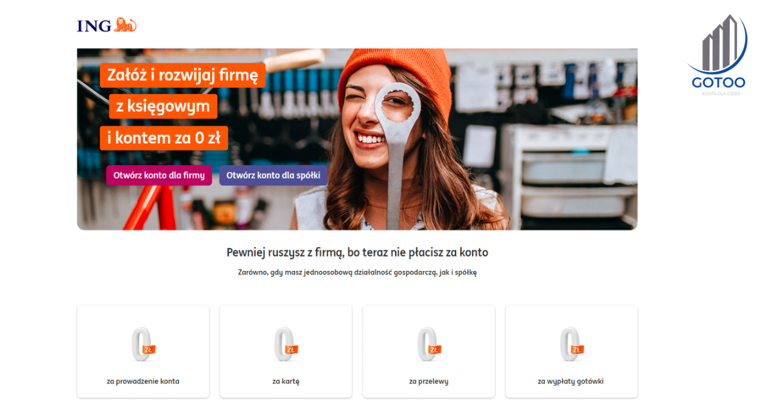Click the wrench held by the woman
Viewport: 773px width, 404px height.
(x=396, y=148)
